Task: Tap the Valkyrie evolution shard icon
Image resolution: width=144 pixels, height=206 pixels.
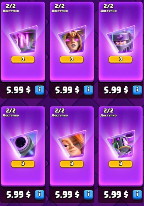Action: [72, 144]
